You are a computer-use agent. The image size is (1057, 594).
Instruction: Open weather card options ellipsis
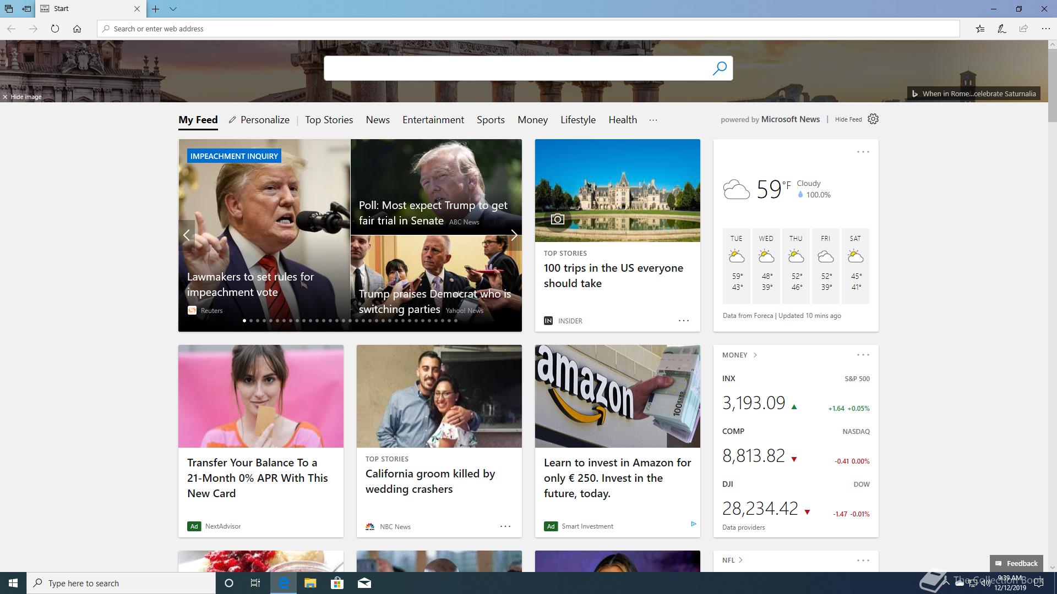tap(863, 152)
